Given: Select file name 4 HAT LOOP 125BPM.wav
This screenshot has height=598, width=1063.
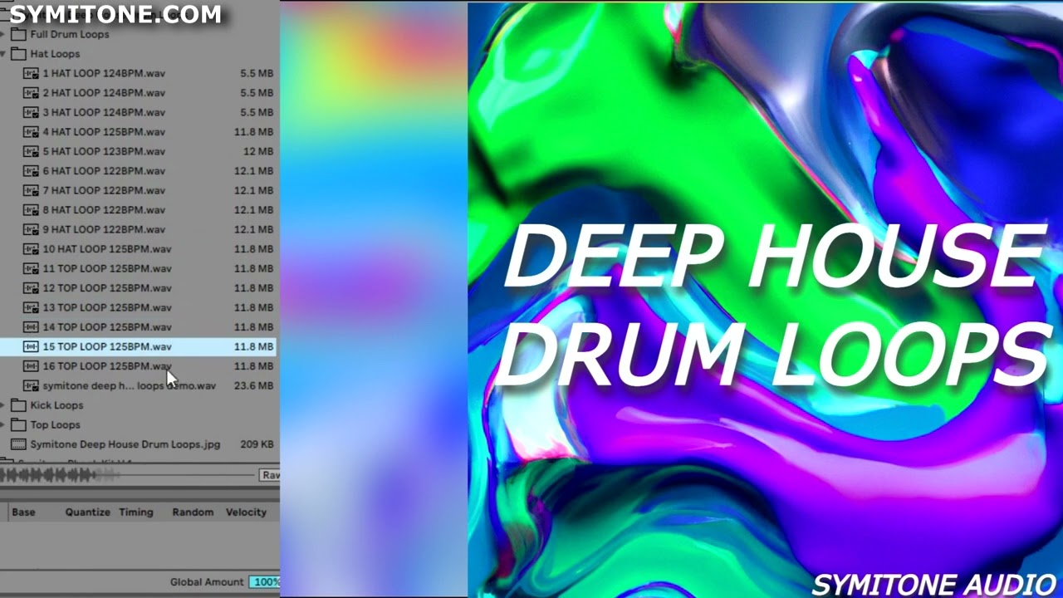Looking at the screenshot, I should [104, 132].
